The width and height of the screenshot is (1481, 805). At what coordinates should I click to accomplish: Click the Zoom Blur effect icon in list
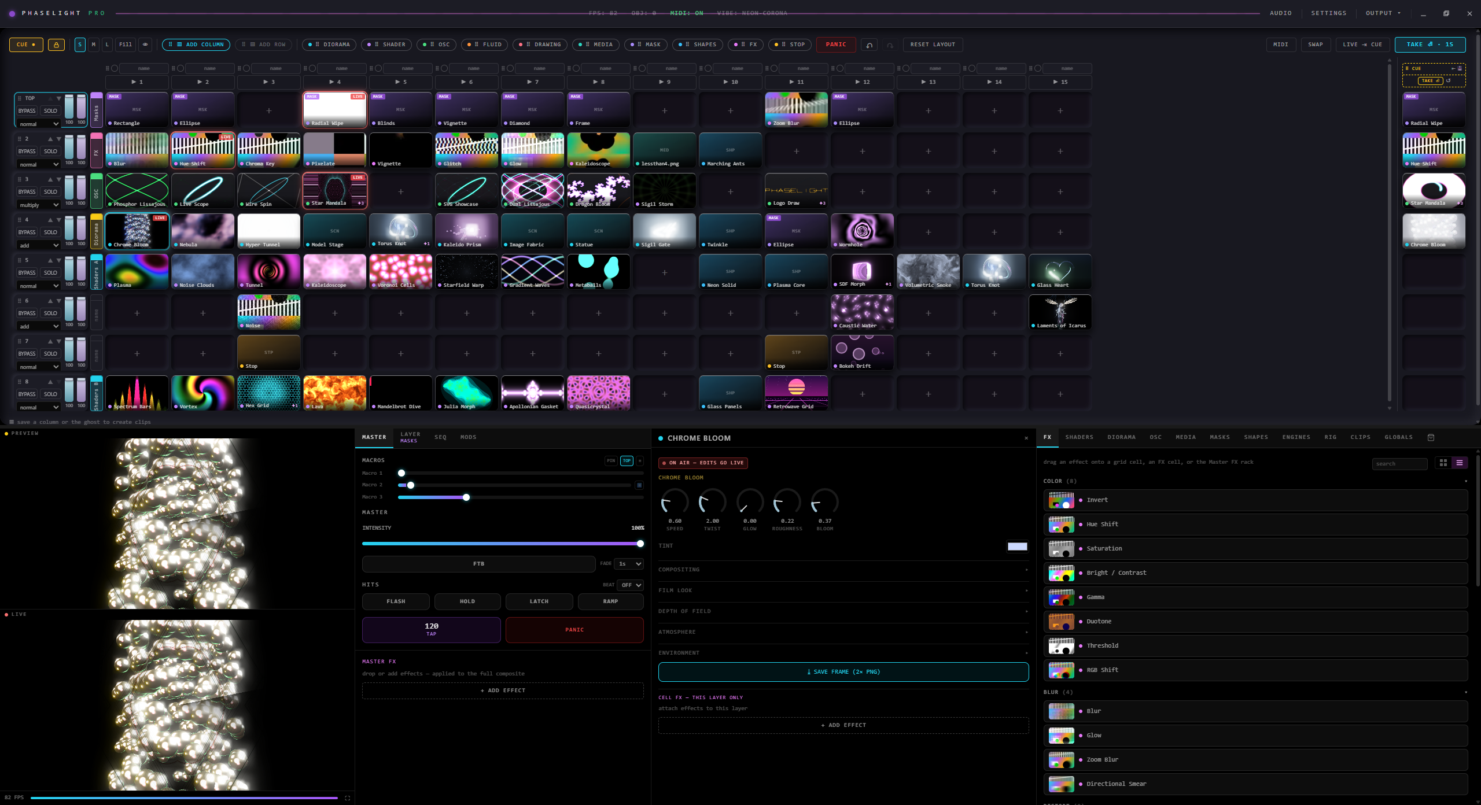1061,760
